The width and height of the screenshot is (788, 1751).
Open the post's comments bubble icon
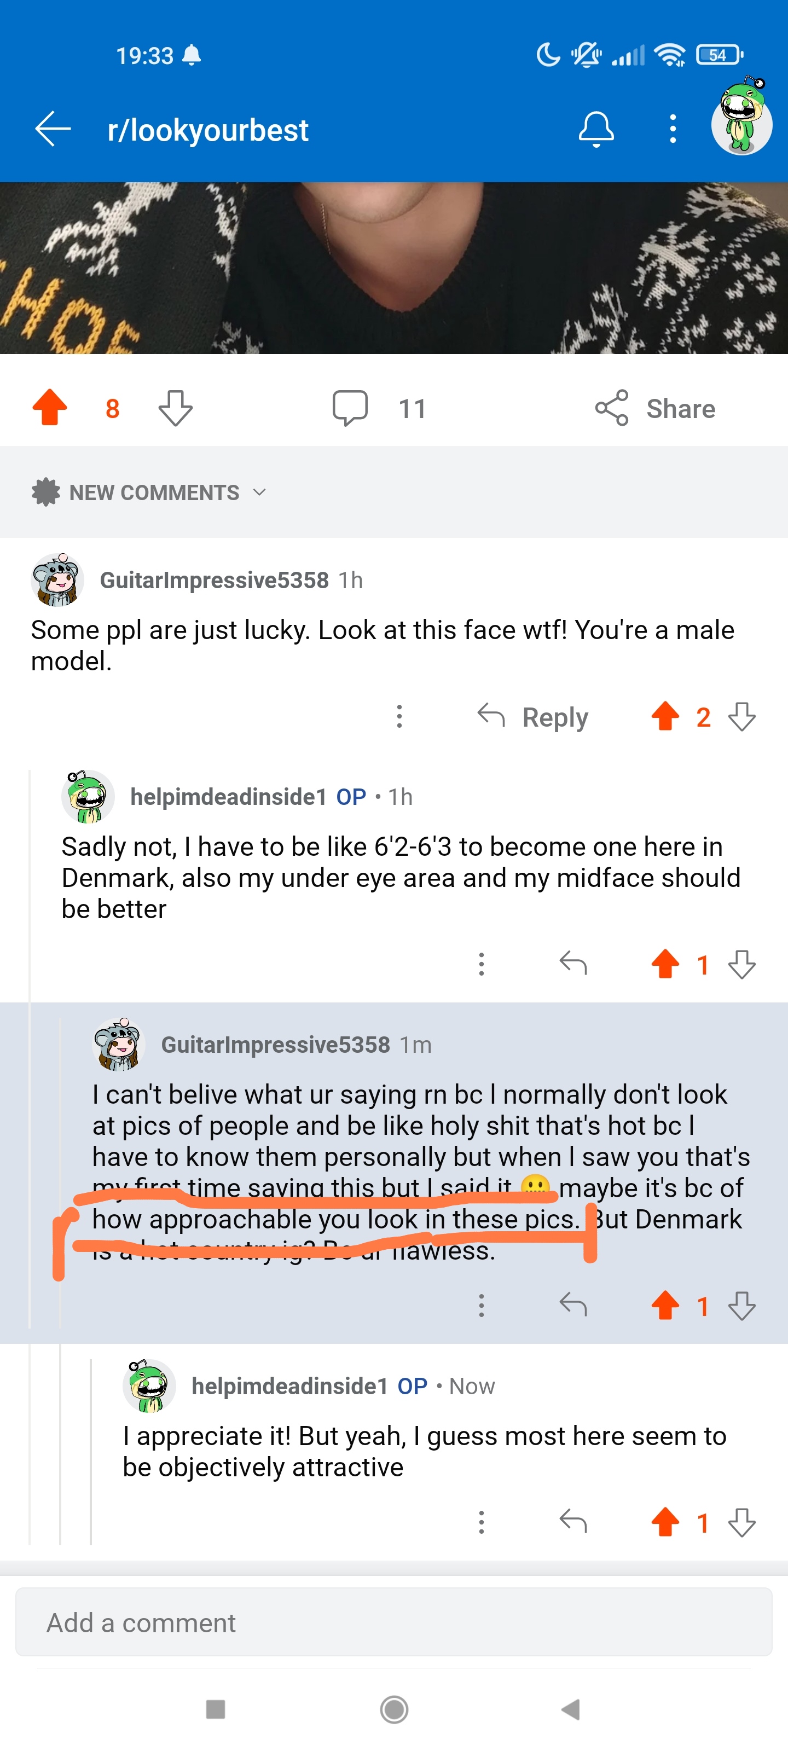(350, 408)
